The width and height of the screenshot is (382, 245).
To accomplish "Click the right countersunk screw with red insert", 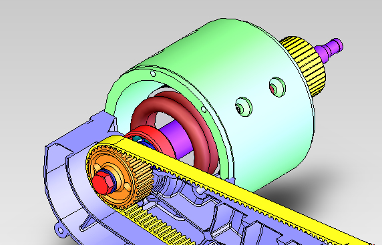I will 277,87.
